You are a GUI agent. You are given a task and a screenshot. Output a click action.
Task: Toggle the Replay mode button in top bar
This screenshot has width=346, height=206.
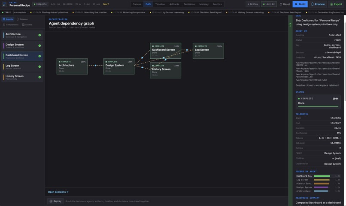(x=253, y=4)
